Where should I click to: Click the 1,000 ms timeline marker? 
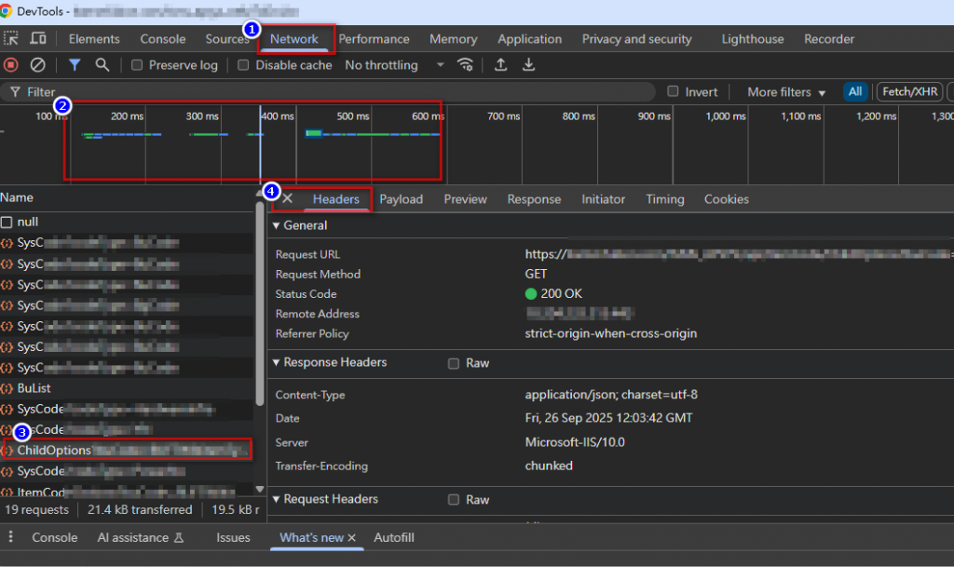(x=725, y=116)
